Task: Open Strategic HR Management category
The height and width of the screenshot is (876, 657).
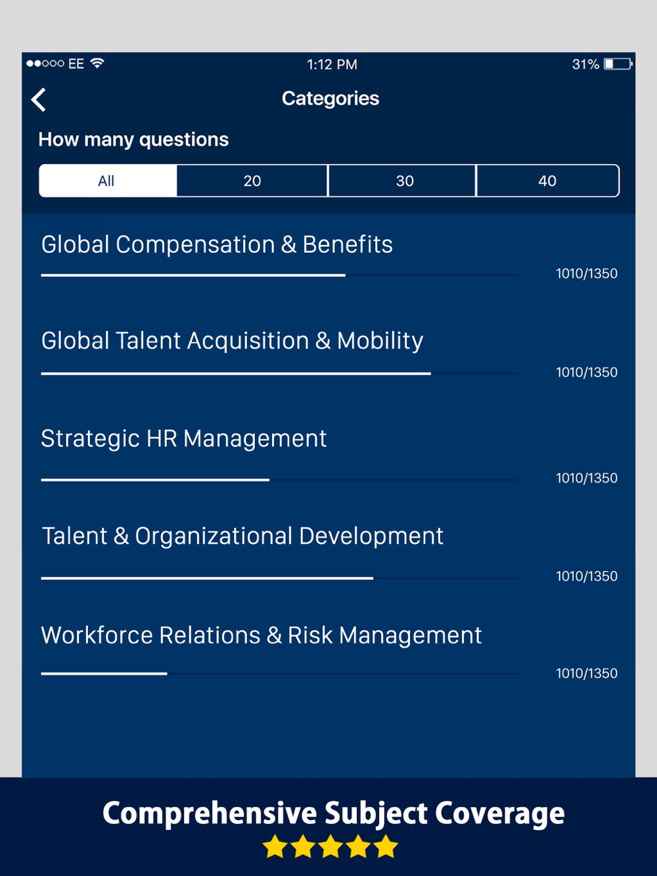Action: click(x=328, y=454)
